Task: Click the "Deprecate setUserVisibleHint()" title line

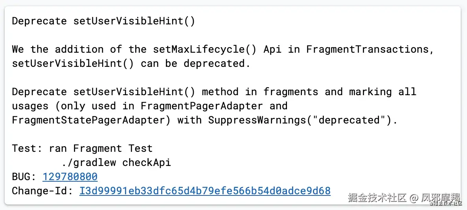Action: tap(103, 21)
